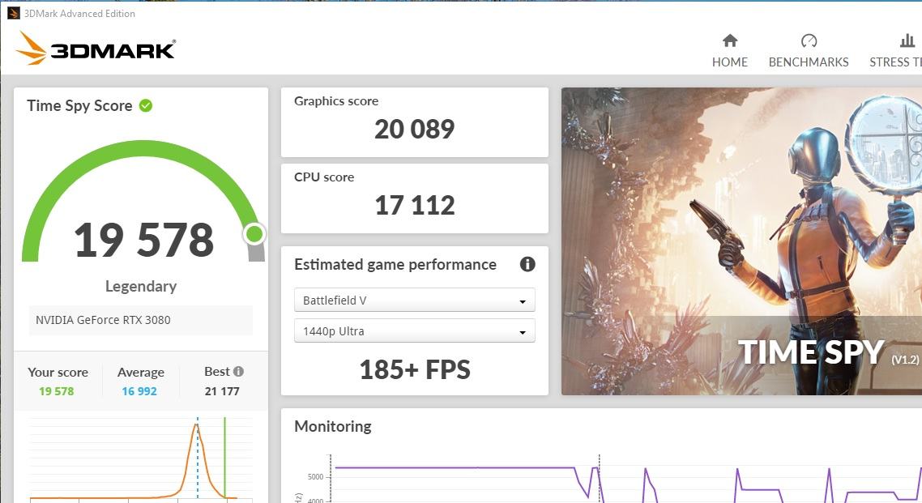Click the Average score value 16 992
The height and width of the screenshot is (503, 922).
click(139, 391)
